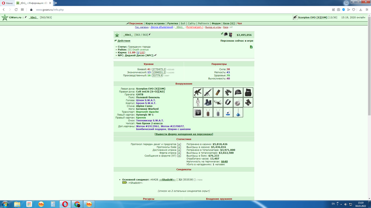
Task: Click the snow globe gift thumbnail
Action: coord(228,112)
